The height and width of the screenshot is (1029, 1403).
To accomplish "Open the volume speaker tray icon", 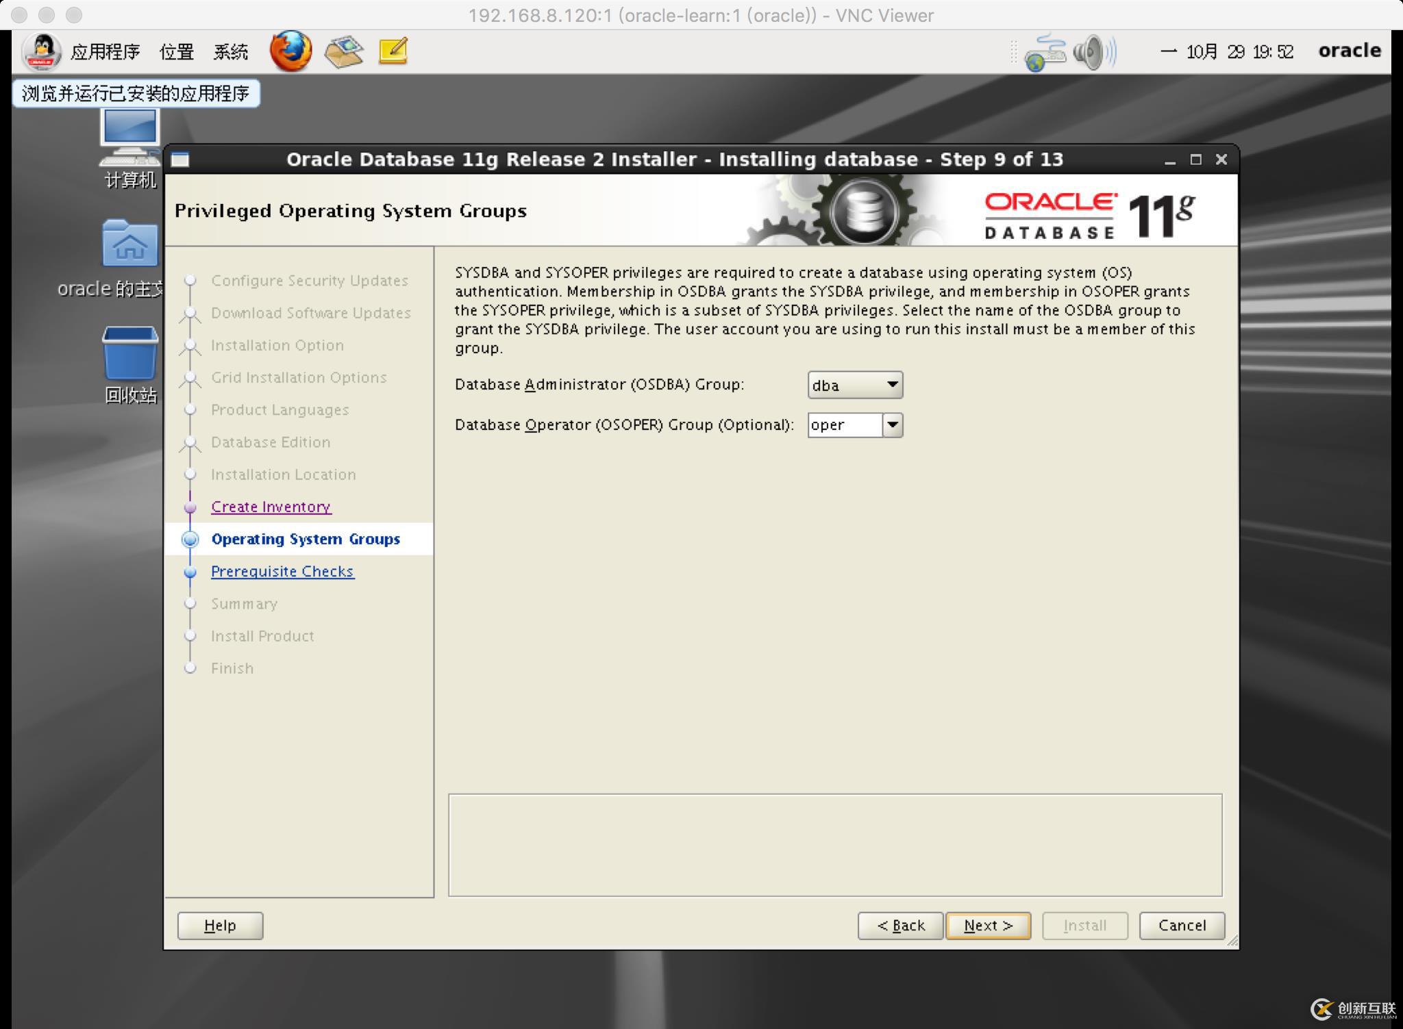I will coord(1094,52).
